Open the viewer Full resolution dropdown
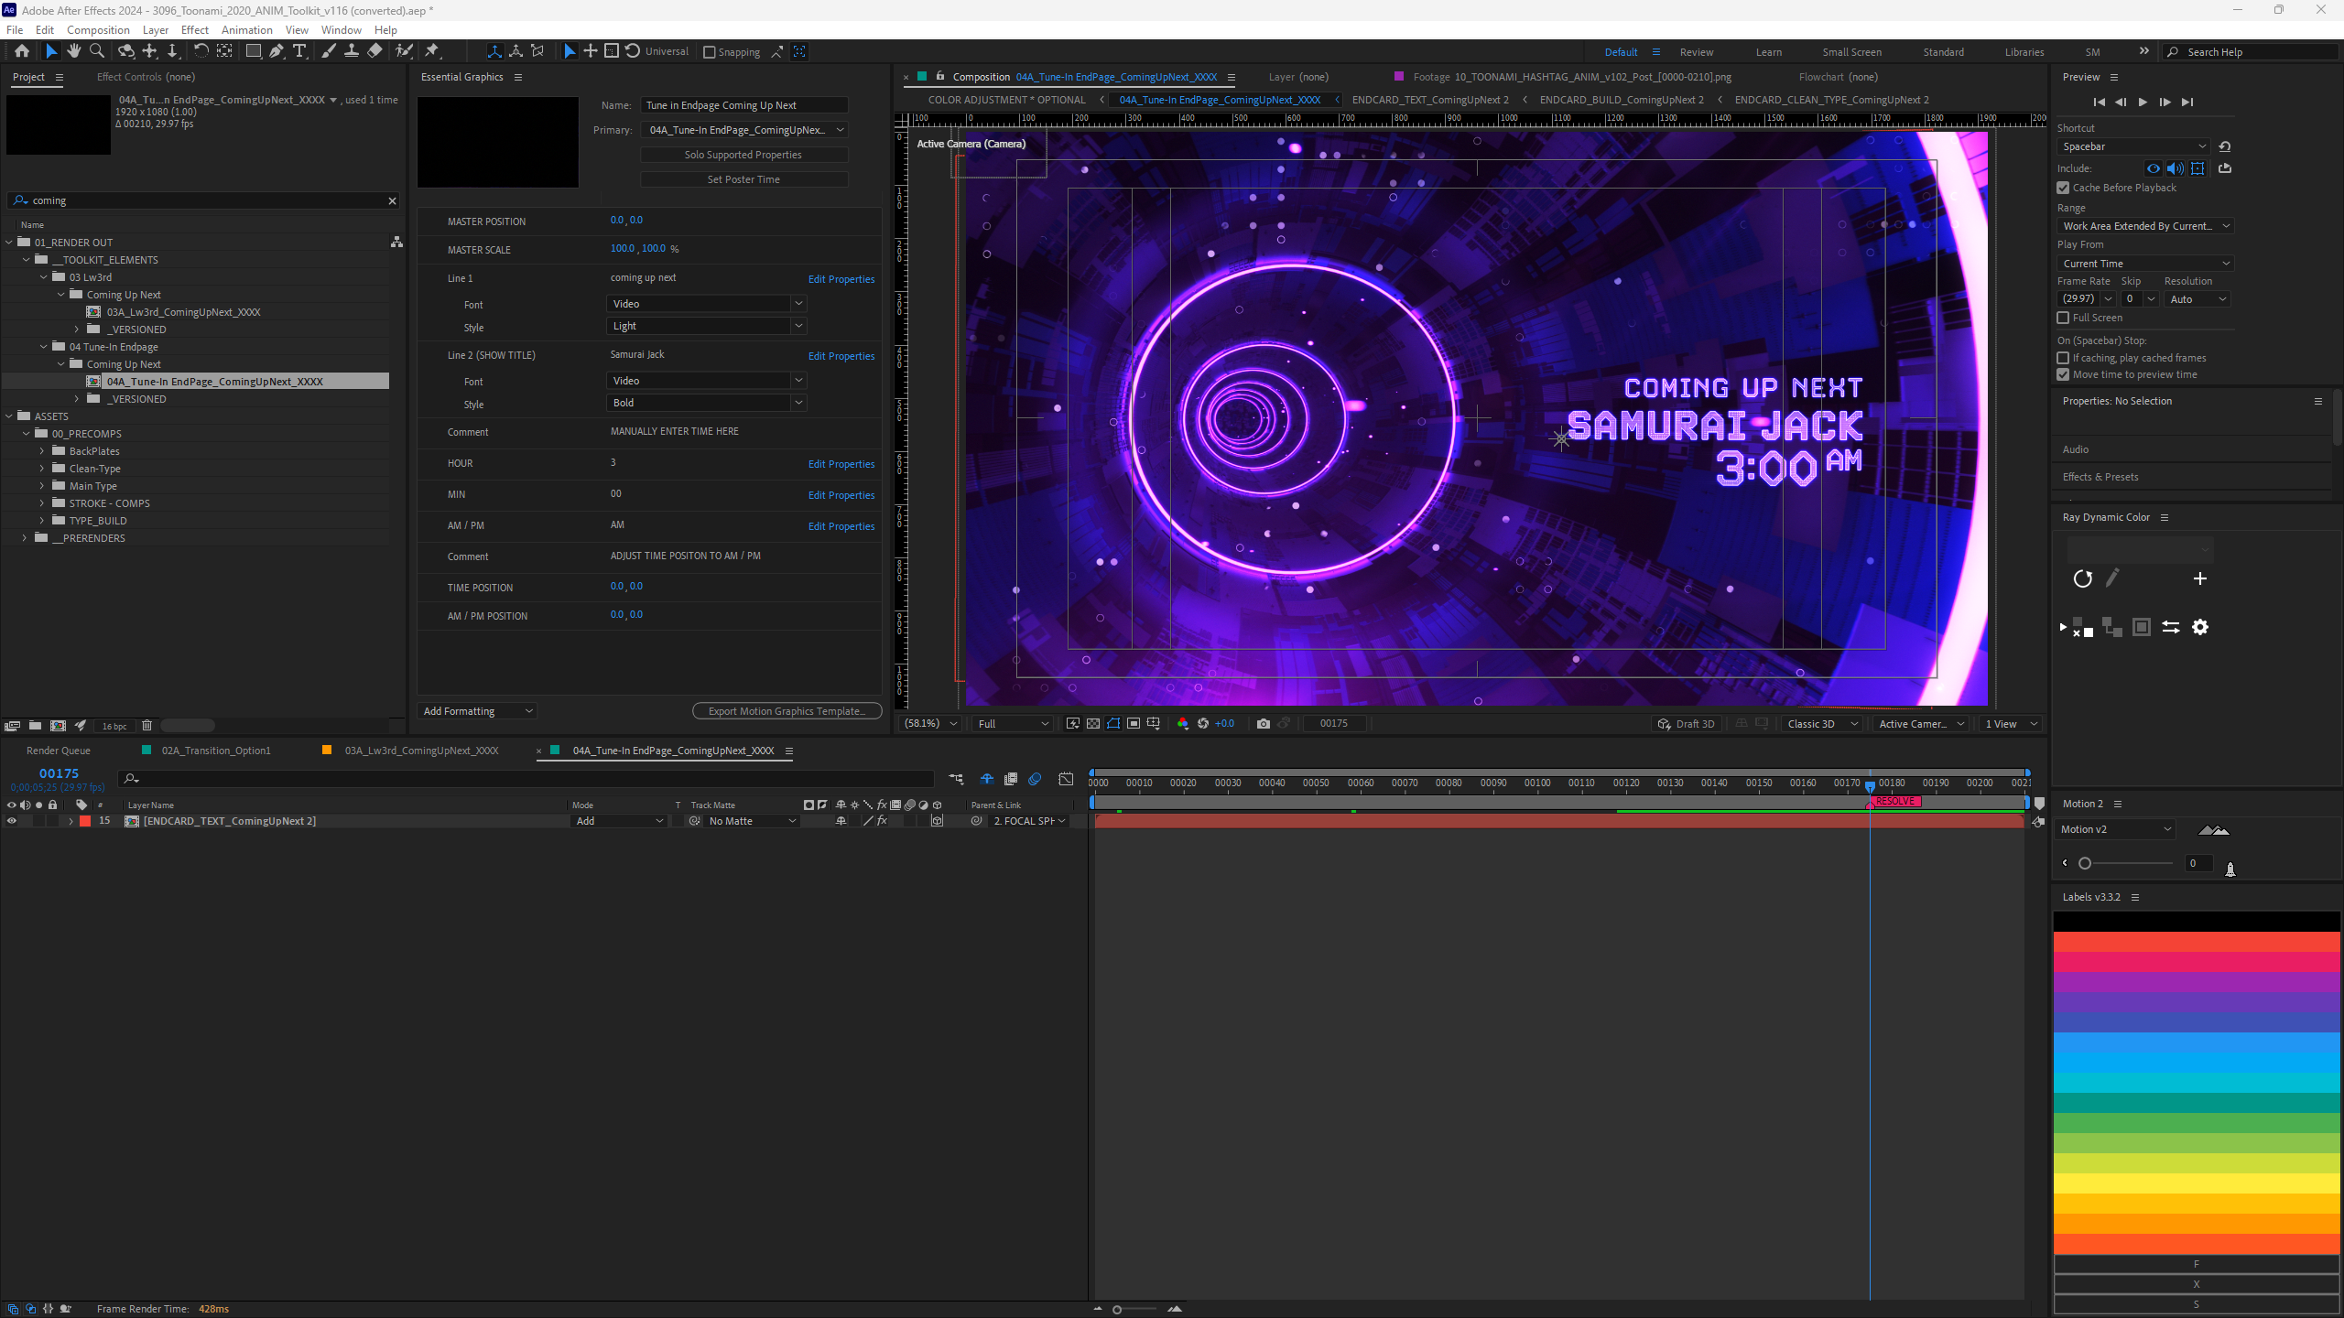Image resolution: width=2344 pixels, height=1318 pixels. click(1012, 723)
